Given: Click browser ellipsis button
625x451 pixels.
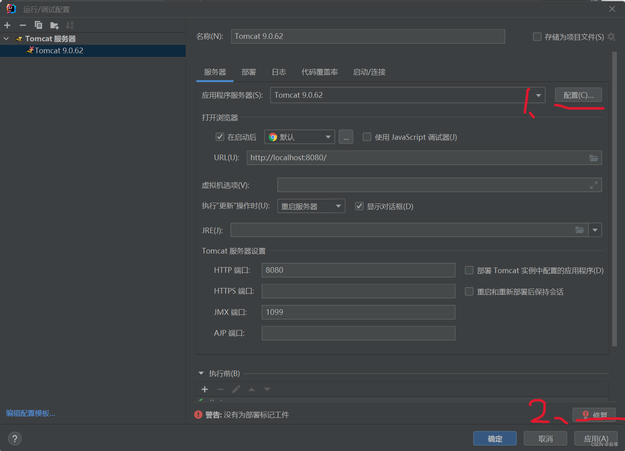Looking at the screenshot, I should [x=346, y=137].
